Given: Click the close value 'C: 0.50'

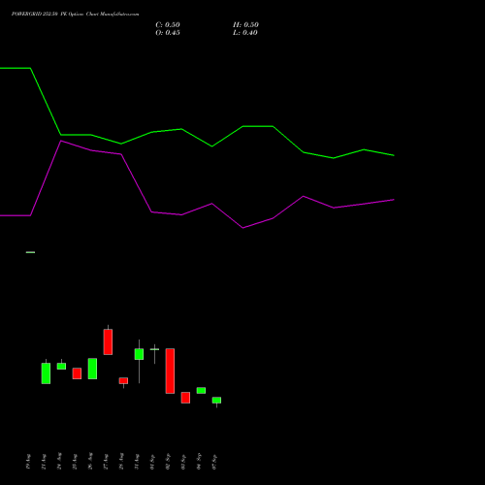Looking at the screenshot, I should [x=168, y=25].
